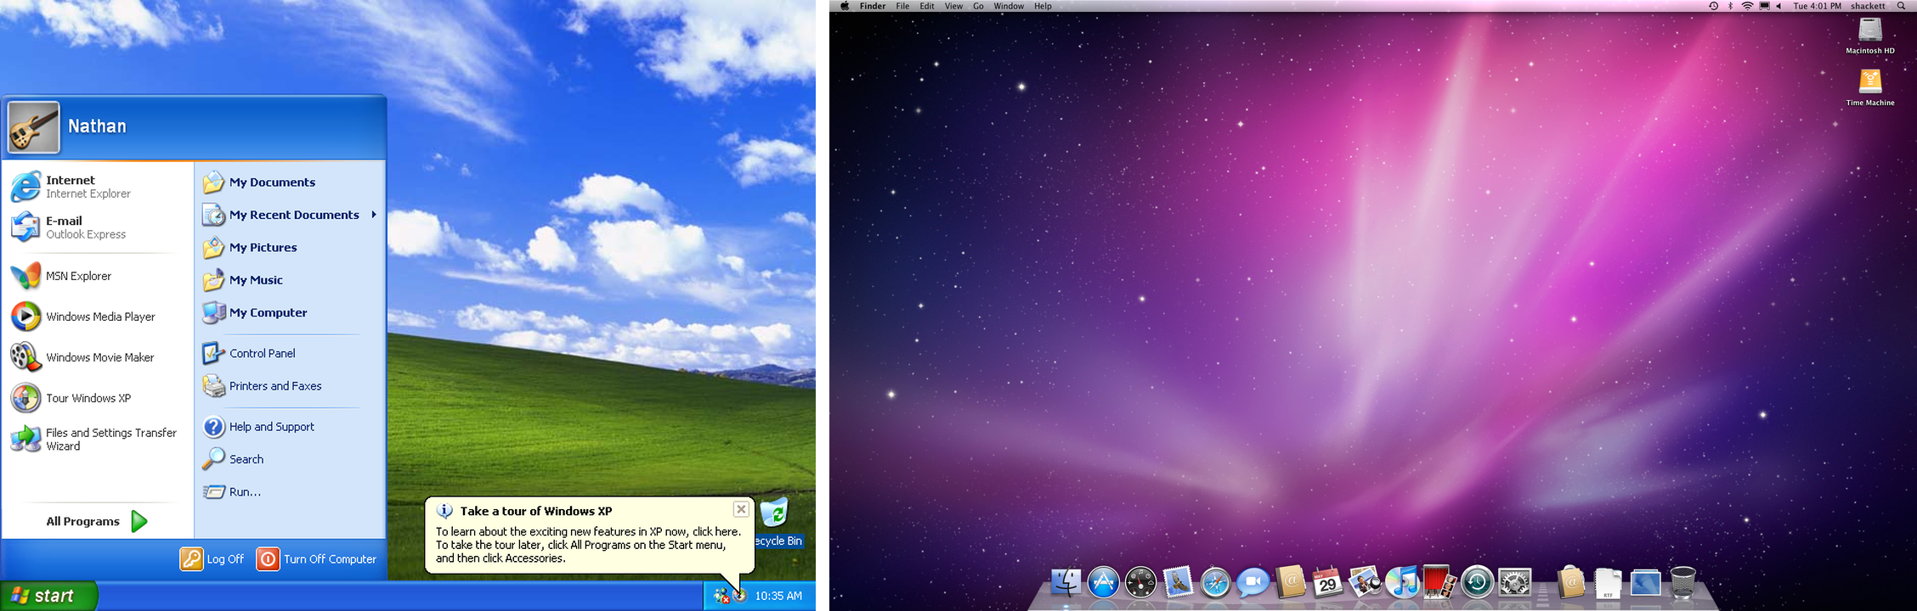Open the Go menu in Finder
This screenshot has height=611, width=1917.
[x=978, y=6]
